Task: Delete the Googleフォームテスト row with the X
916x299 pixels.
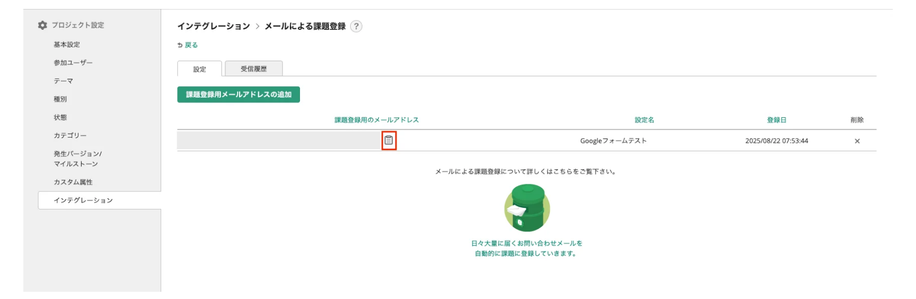Action: coord(857,141)
